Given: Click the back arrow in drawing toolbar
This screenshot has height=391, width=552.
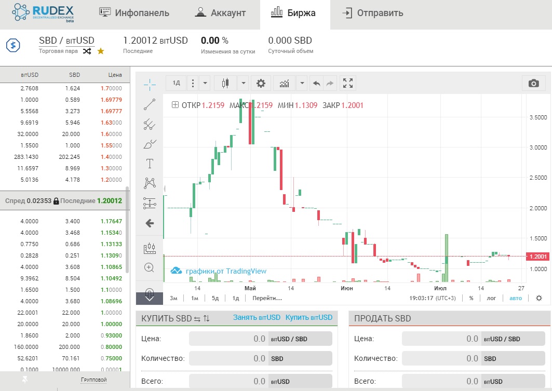Looking at the screenshot, I should [150, 223].
